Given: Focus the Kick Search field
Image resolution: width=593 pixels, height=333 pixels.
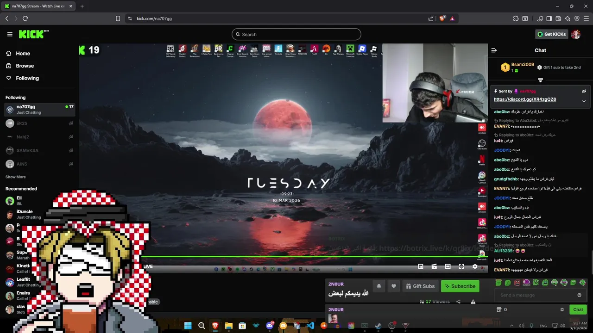Looking at the screenshot, I should pyautogui.click(x=296, y=34).
